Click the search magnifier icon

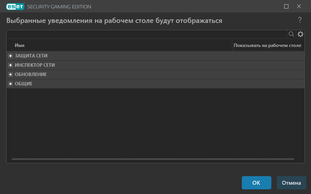(291, 34)
